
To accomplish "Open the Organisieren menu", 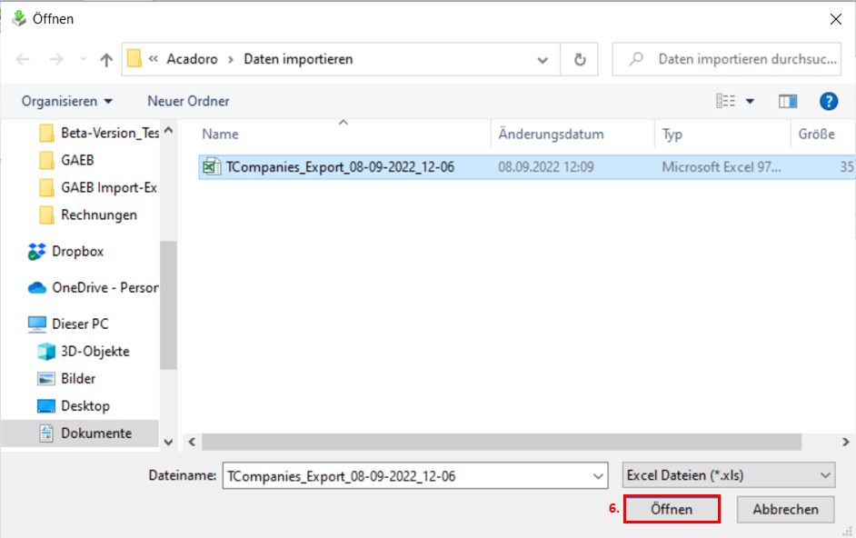I will [67, 101].
